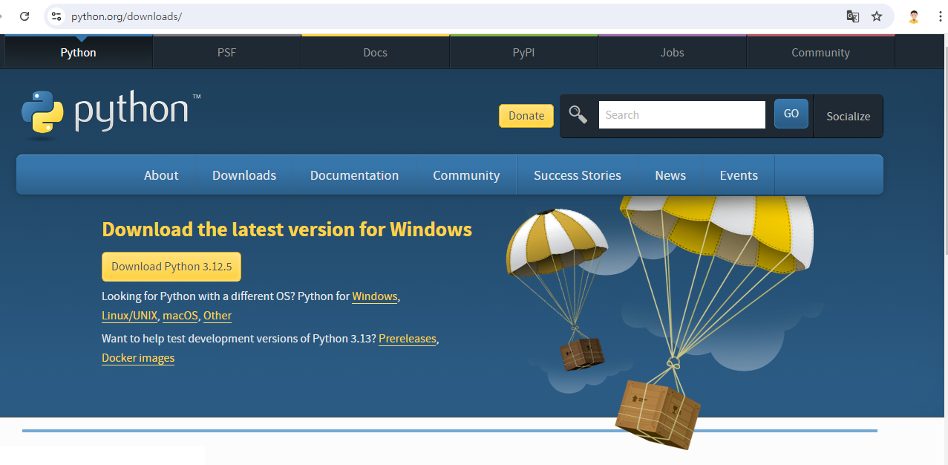The width and height of the screenshot is (948, 465).
Task: Open the About navigation menu
Action: click(x=161, y=175)
